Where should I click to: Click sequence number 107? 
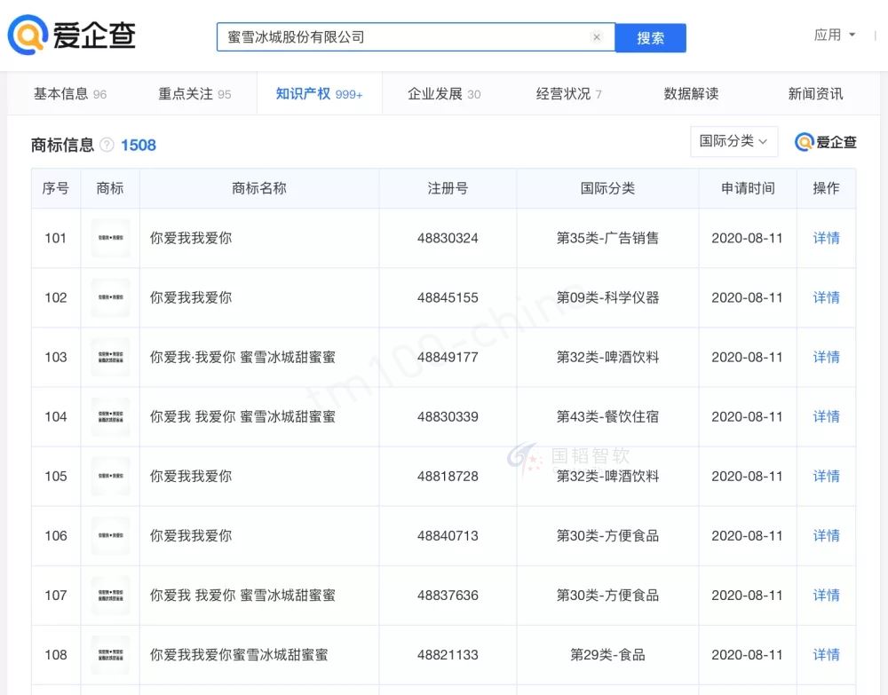55,596
